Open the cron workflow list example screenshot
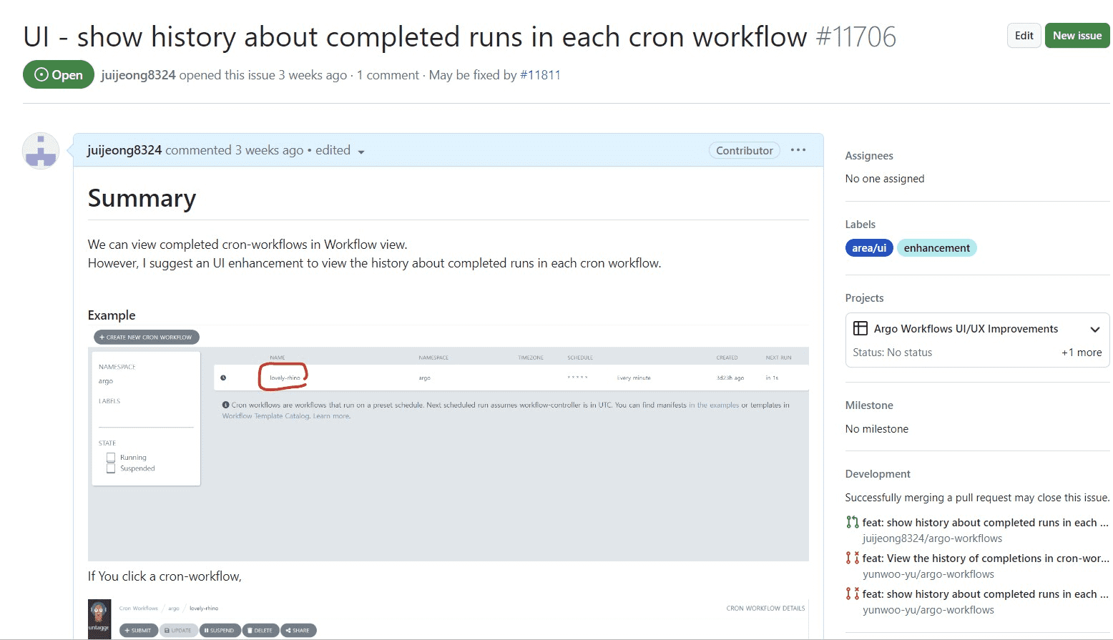 (448, 443)
